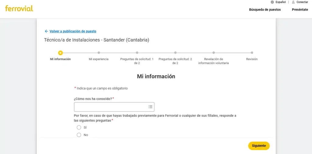Screen dimensions: 312x154
Task: Click the globe language icon
Action: (272, 2)
